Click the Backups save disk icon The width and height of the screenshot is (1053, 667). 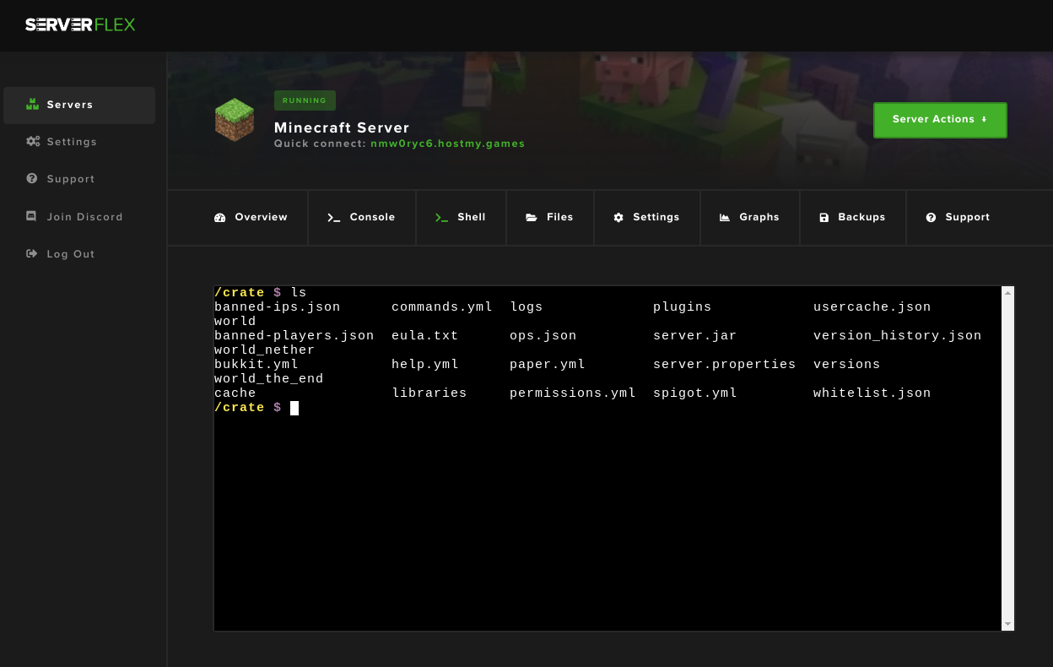[x=824, y=218]
